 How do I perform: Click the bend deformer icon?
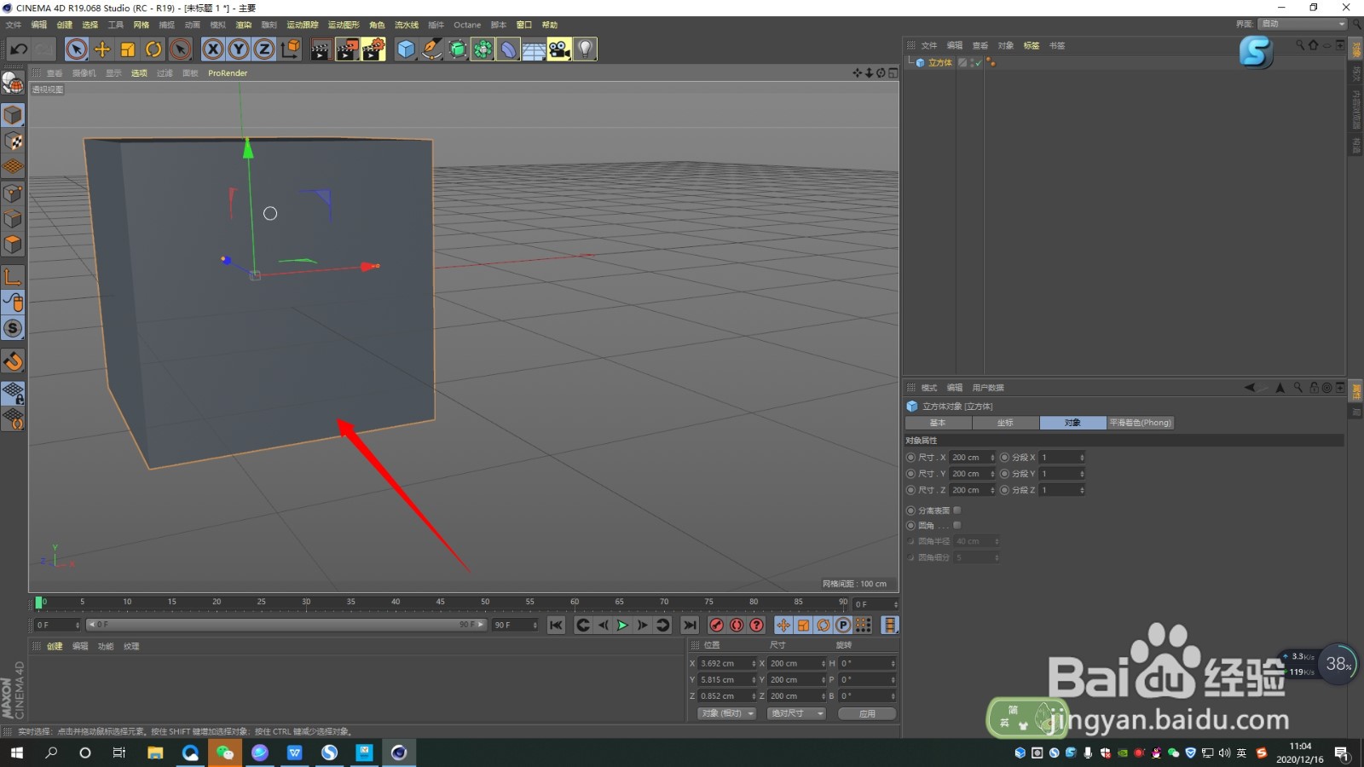pos(509,49)
